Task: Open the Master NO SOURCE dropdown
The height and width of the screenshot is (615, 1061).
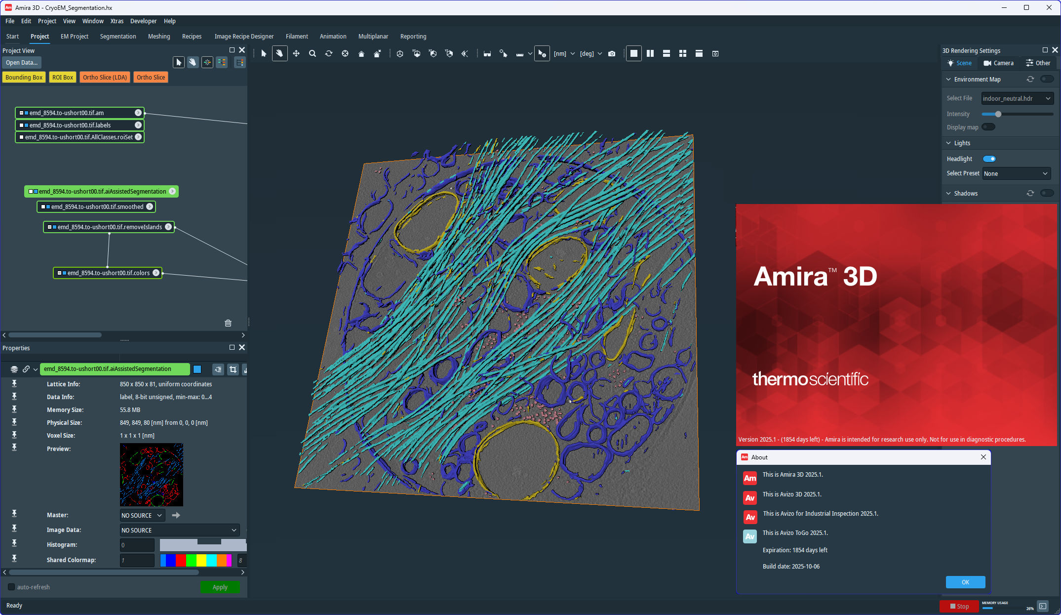Action: [142, 515]
